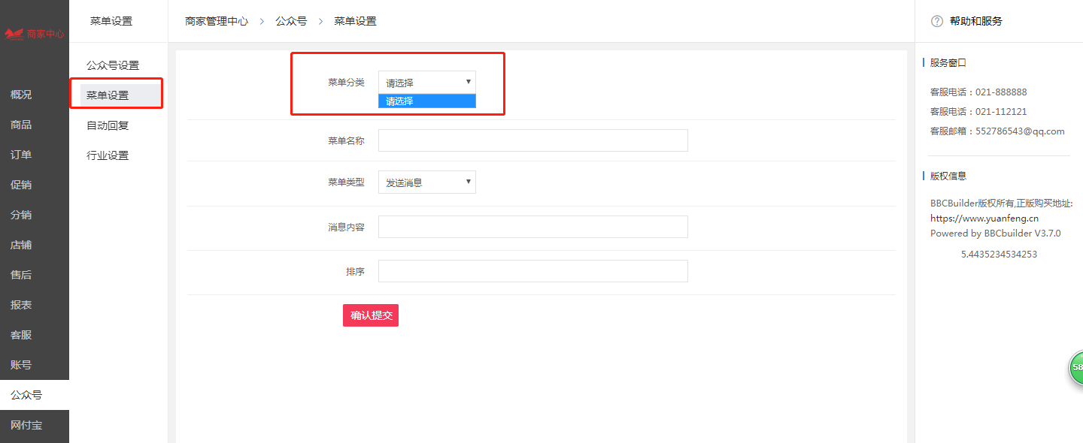Open 公众号设置 in the submenu
This screenshot has width=1083, height=443.
113,65
